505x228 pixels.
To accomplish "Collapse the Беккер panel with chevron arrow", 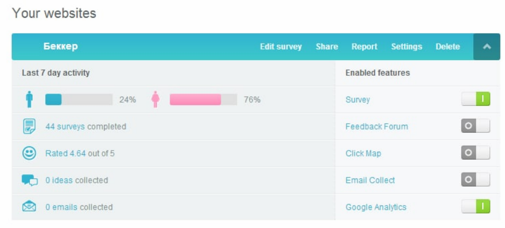I will [487, 47].
